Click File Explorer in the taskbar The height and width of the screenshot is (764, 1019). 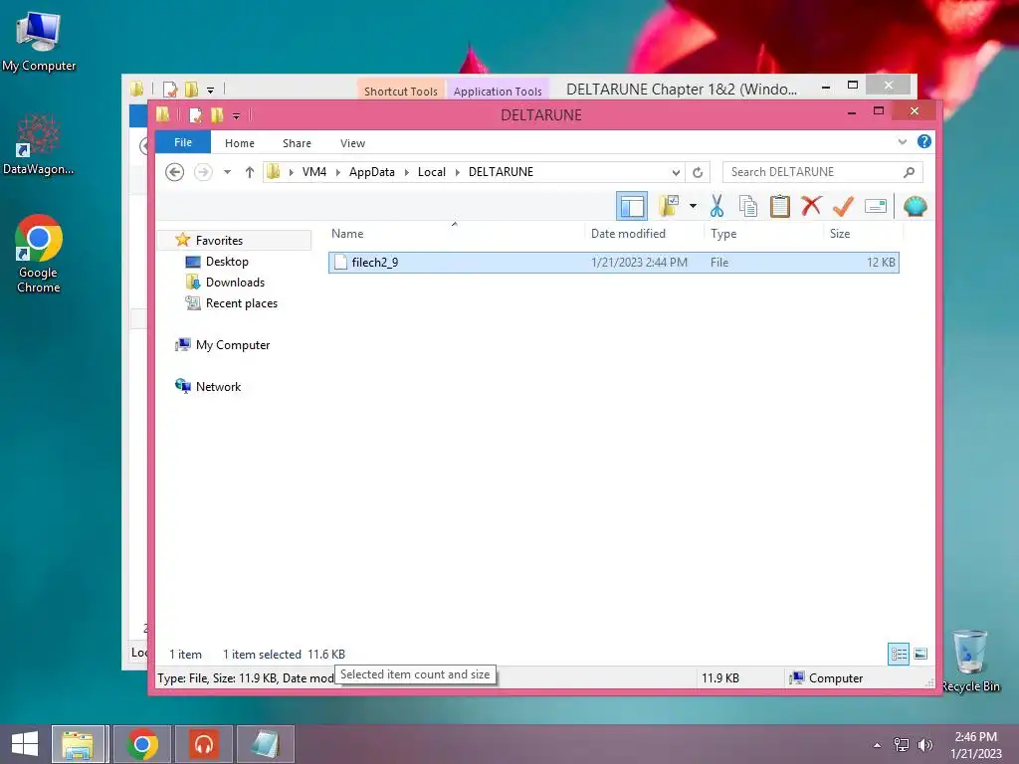pos(78,744)
